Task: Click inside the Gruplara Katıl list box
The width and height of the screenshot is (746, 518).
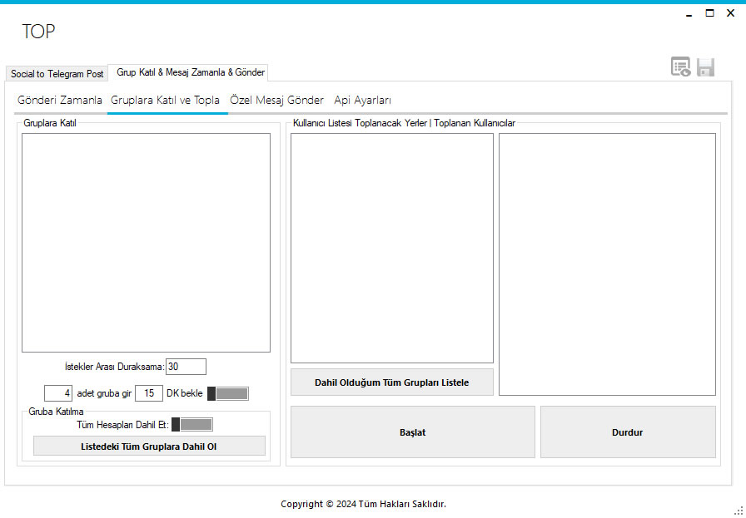Action: 146,243
